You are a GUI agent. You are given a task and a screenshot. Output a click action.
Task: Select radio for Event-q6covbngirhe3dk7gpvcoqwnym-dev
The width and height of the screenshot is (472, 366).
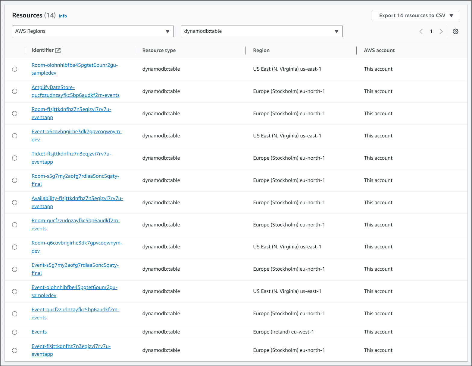coord(14,136)
